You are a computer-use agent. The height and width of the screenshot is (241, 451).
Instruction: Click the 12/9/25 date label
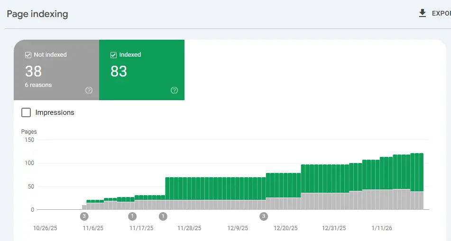click(x=238, y=228)
